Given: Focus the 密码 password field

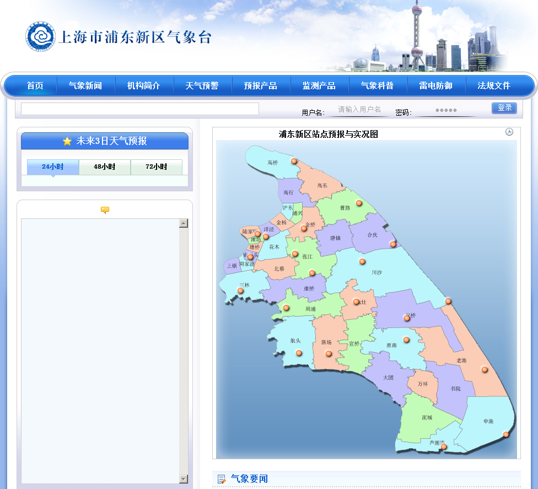Looking at the screenshot, I should (446, 110).
